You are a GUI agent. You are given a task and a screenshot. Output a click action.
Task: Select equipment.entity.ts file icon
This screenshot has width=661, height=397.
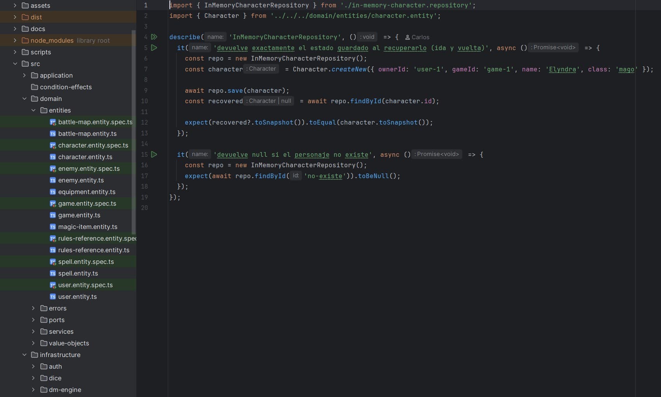pyautogui.click(x=53, y=192)
